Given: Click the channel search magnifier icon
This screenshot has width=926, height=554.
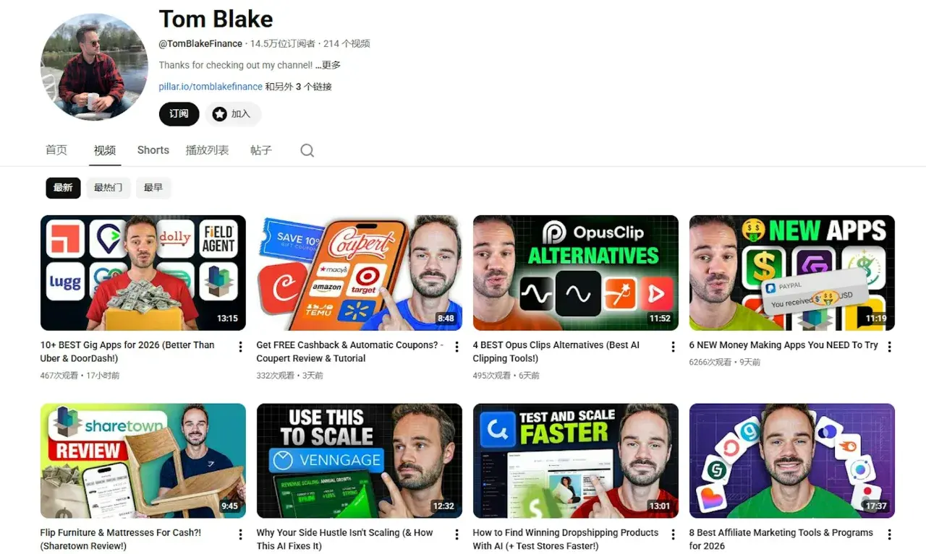Looking at the screenshot, I should coord(307,150).
